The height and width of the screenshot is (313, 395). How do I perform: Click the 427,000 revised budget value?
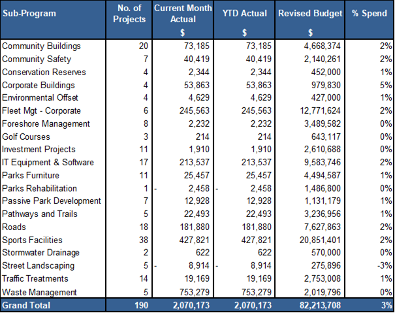point(326,97)
